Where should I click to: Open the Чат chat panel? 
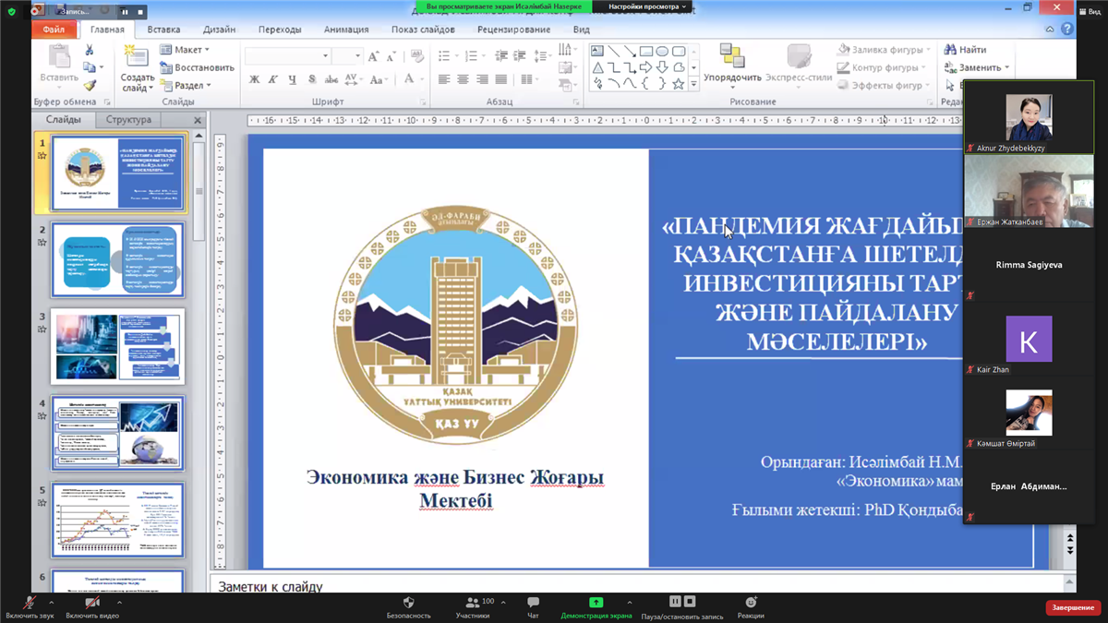(x=533, y=603)
